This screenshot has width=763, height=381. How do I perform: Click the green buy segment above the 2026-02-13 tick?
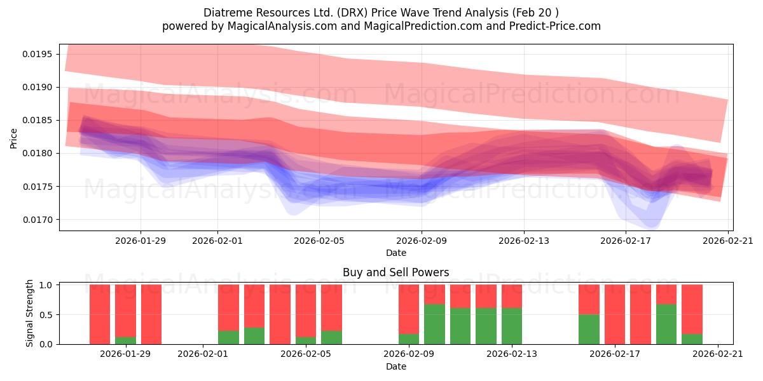click(x=512, y=326)
